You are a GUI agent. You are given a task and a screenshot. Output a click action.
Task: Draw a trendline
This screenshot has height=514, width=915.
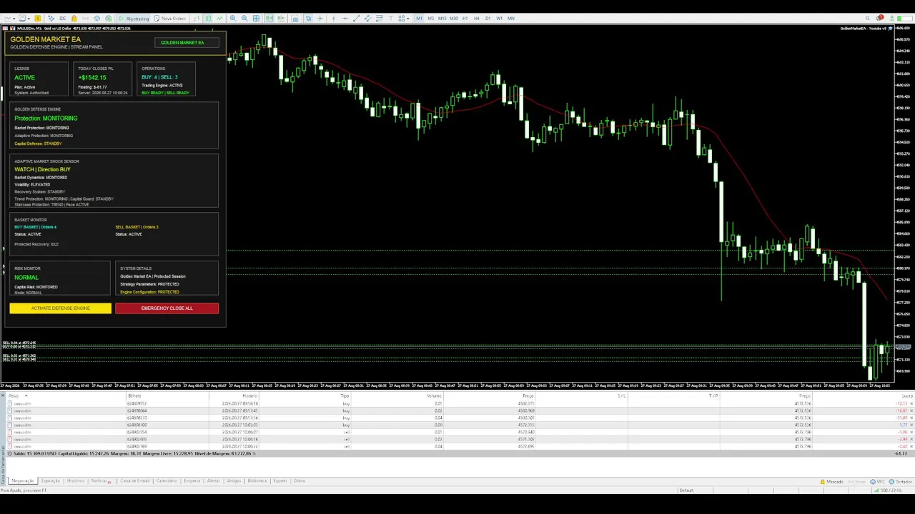(x=357, y=19)
